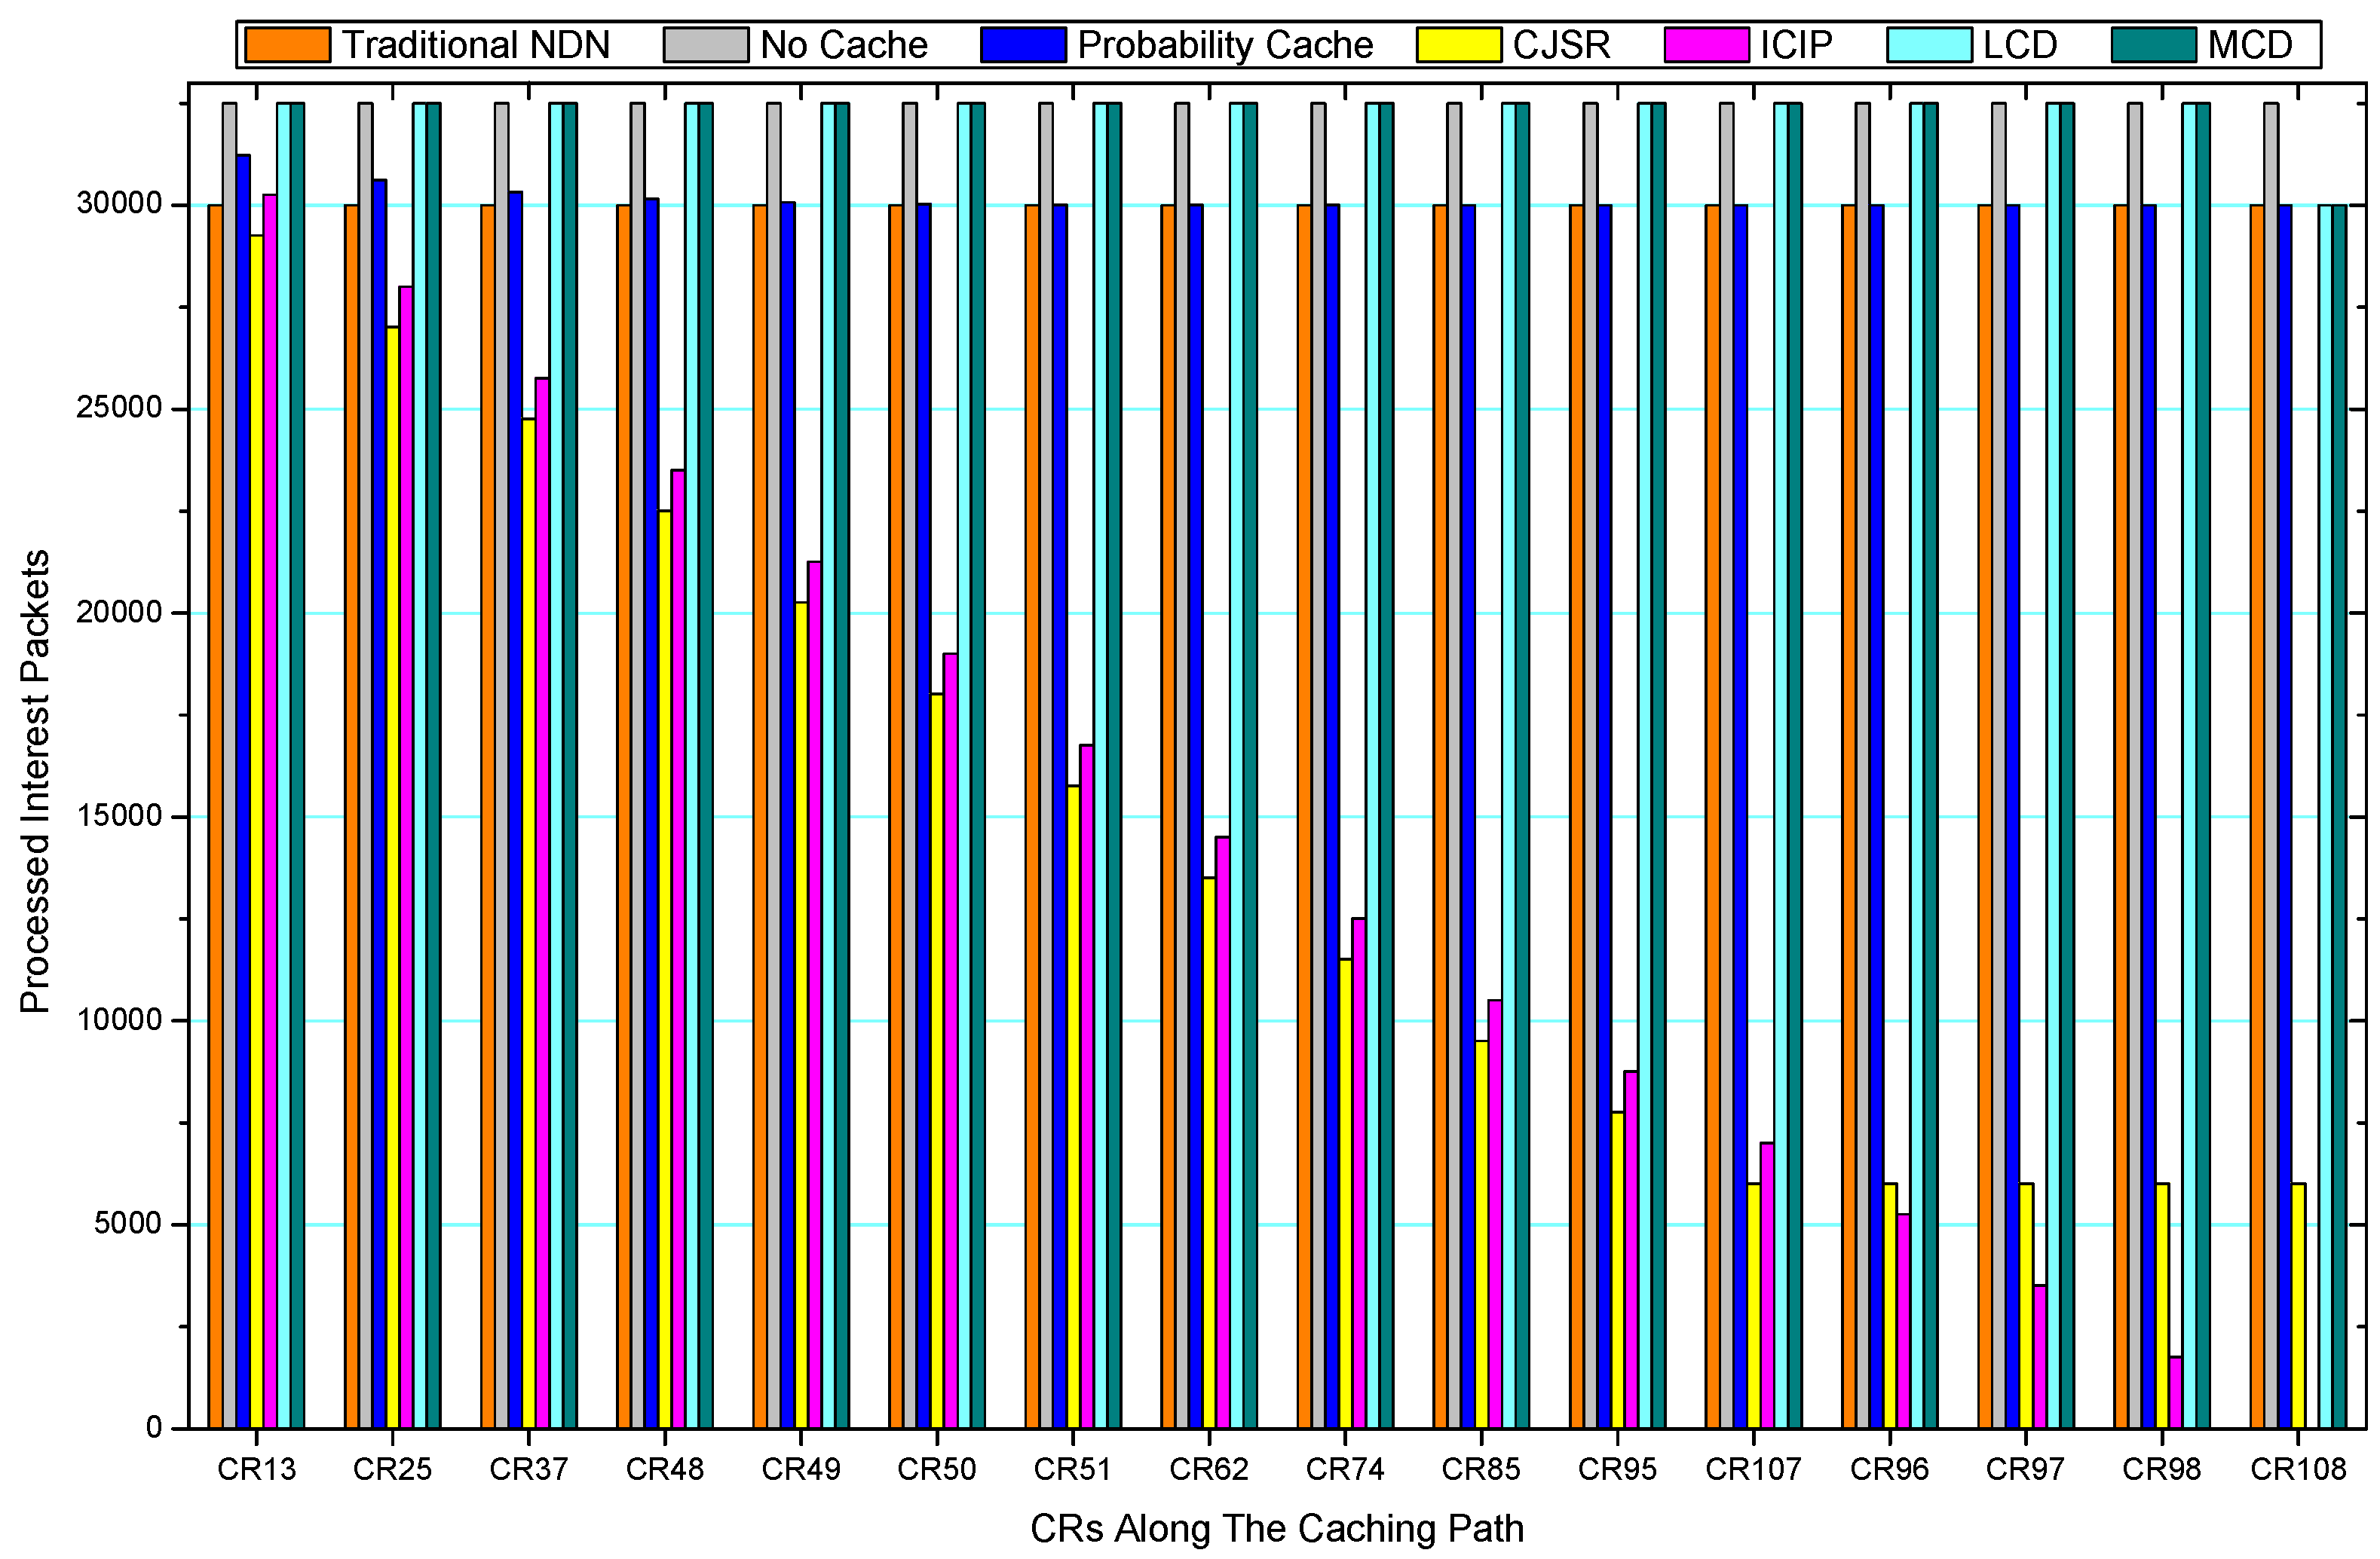Click the 30000 y-axis tick label
Image resolution: width=2380 pixels, height=1559 pixels.
pos(119,204)
